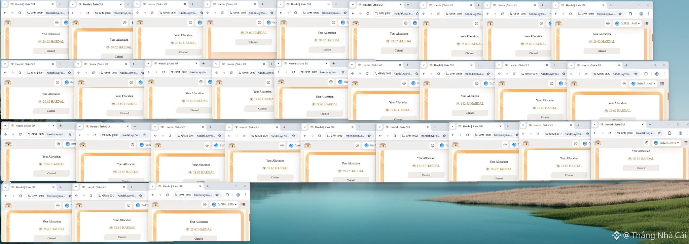This screenshot has width=689, height=244.
Task: Open the settings gear beside wallet 0xf38b...b83b
Action: pos(205,205)
